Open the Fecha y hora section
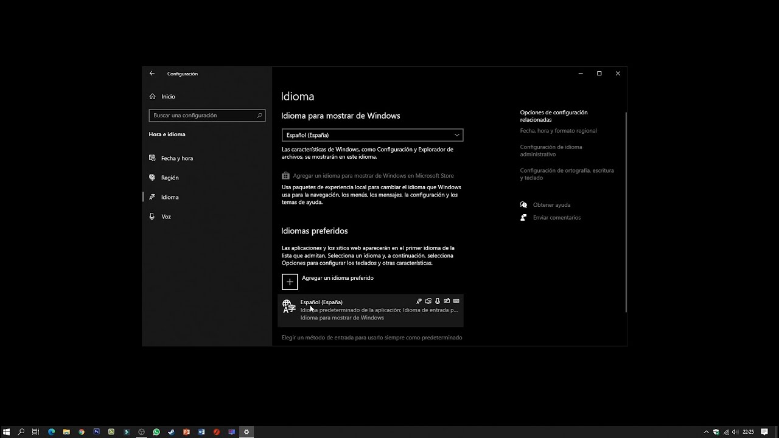The width and height of the screenshot is (779, 438). pos(171,158)
